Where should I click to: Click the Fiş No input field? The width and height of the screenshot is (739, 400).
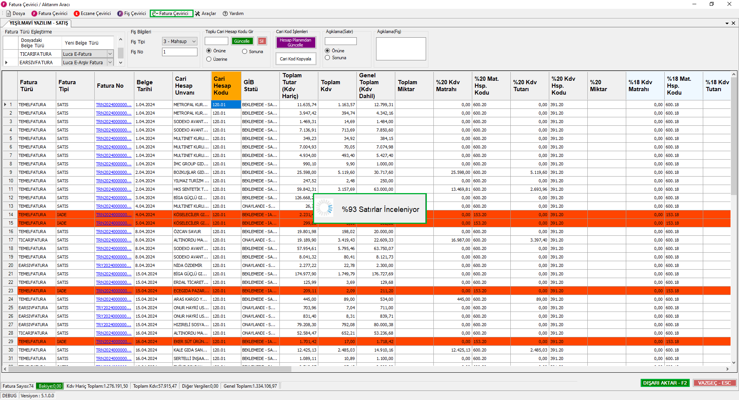click(180, 52)
